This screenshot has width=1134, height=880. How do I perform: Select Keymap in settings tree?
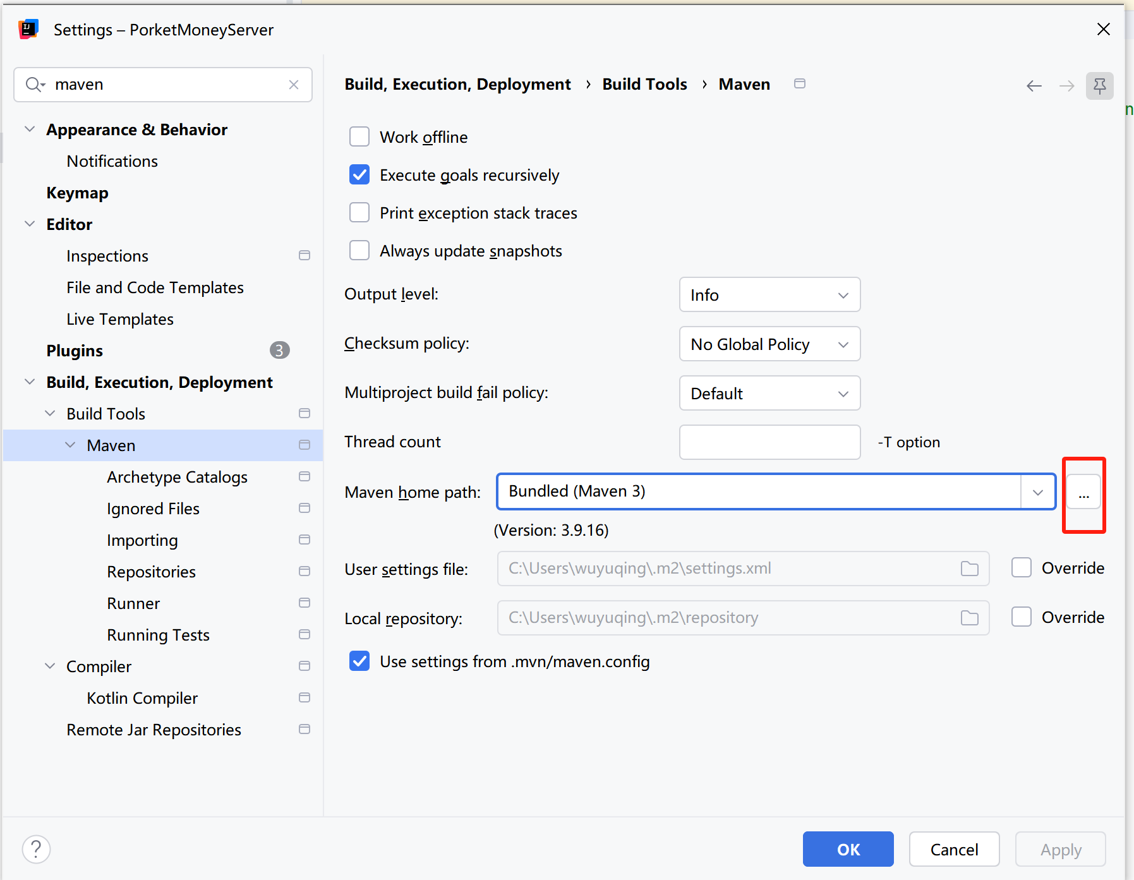pyautogui.click(x=77, y=193)
